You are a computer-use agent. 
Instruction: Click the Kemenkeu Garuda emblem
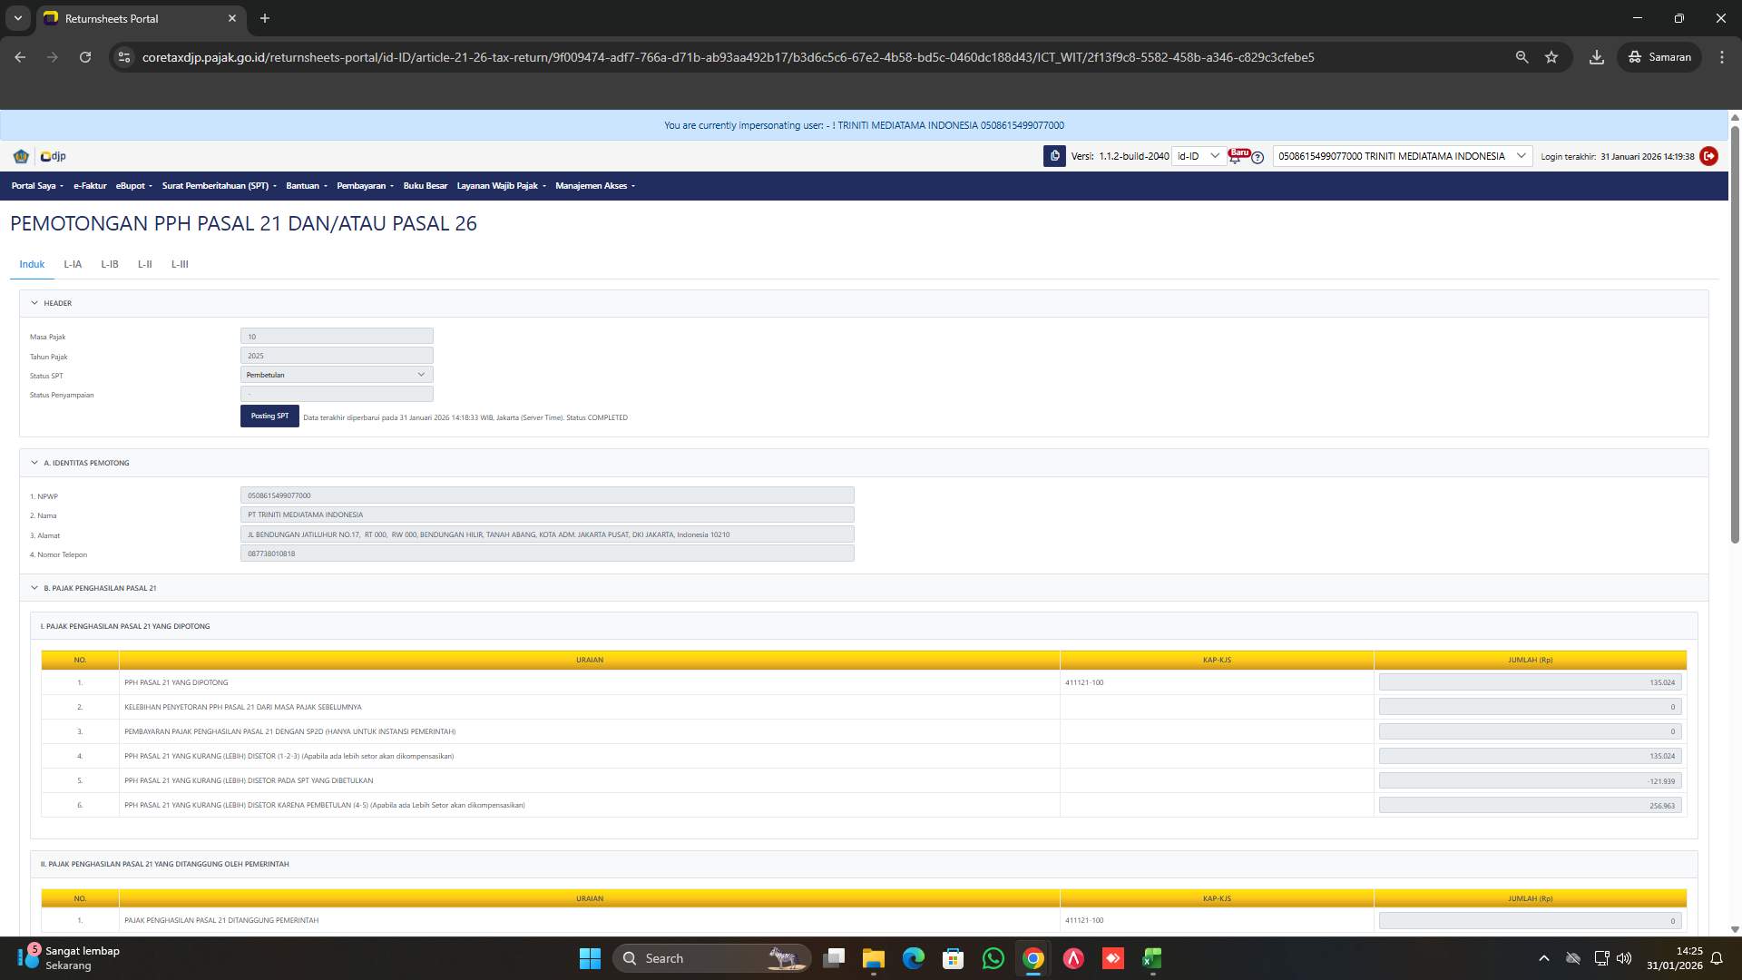[20, 155]
